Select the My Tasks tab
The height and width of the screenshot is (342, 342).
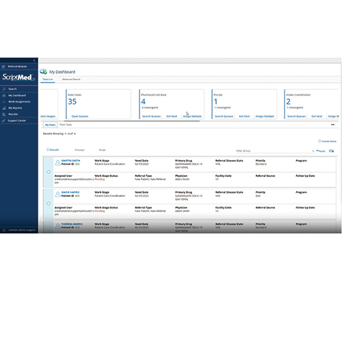(x=50, y=124)
